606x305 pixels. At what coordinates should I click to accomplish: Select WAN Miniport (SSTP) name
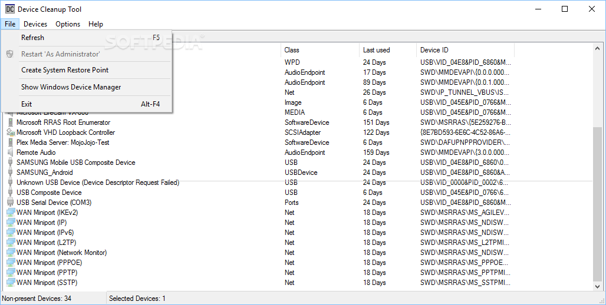point(47,283)
